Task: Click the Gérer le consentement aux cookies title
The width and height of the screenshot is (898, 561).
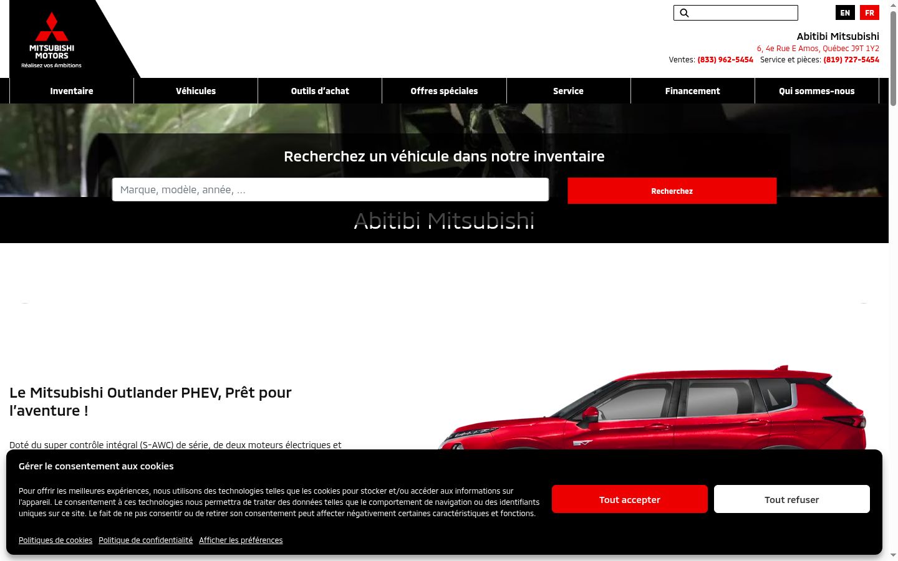Action: coord(96,466)
